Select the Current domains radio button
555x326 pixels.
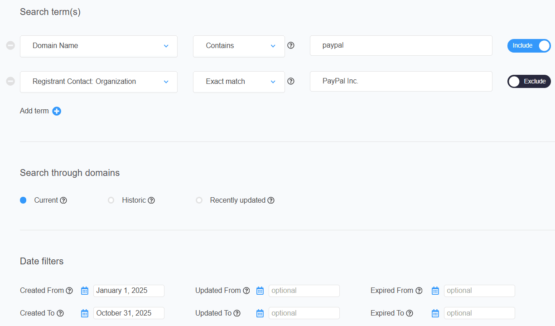click(x=23, y=200)
